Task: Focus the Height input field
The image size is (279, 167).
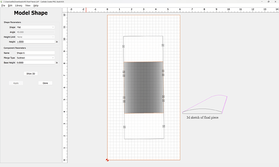Action: (x=35, y=42)
